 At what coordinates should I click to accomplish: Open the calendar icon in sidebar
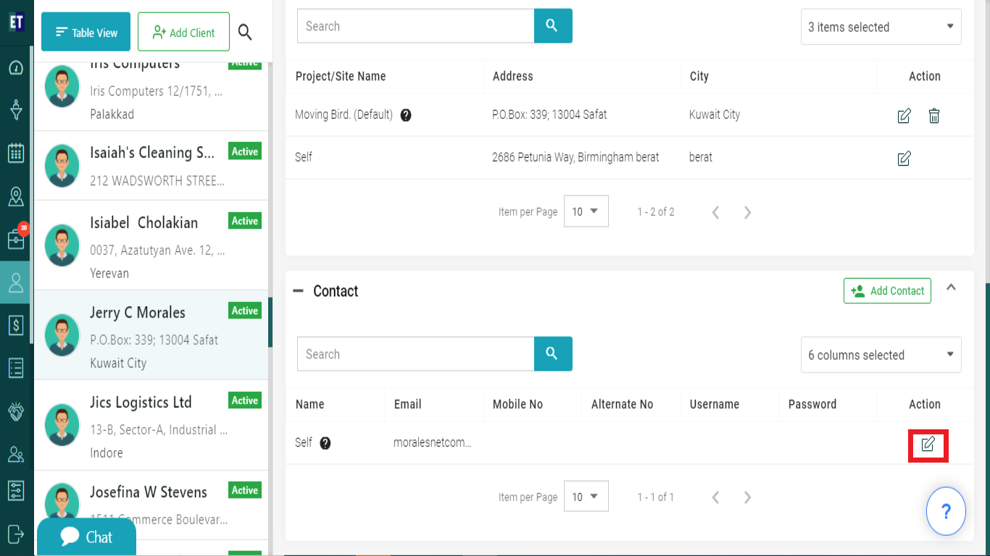pyautogui.click(x=16, y=153)
